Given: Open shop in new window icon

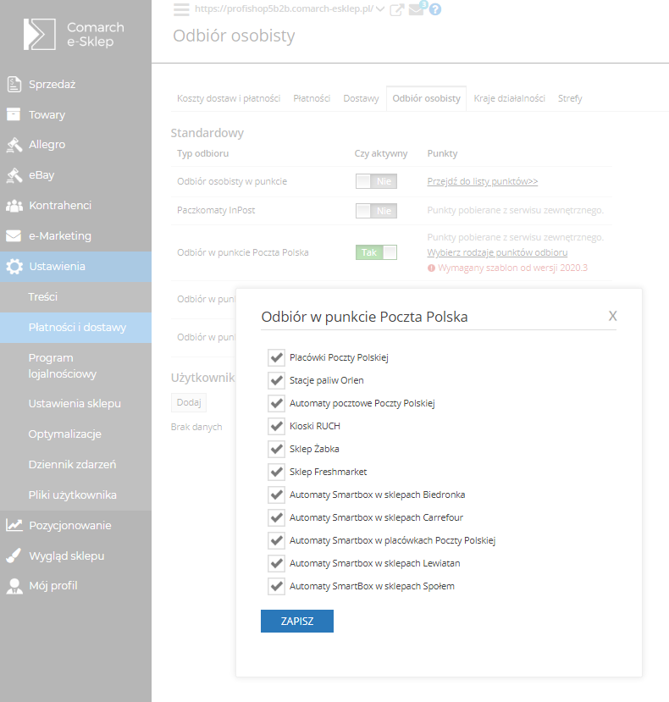Looking at the screenshot, I should coord(397,9).
